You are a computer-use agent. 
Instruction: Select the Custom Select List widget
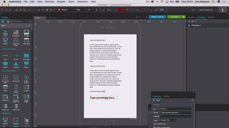coord(16,98)
